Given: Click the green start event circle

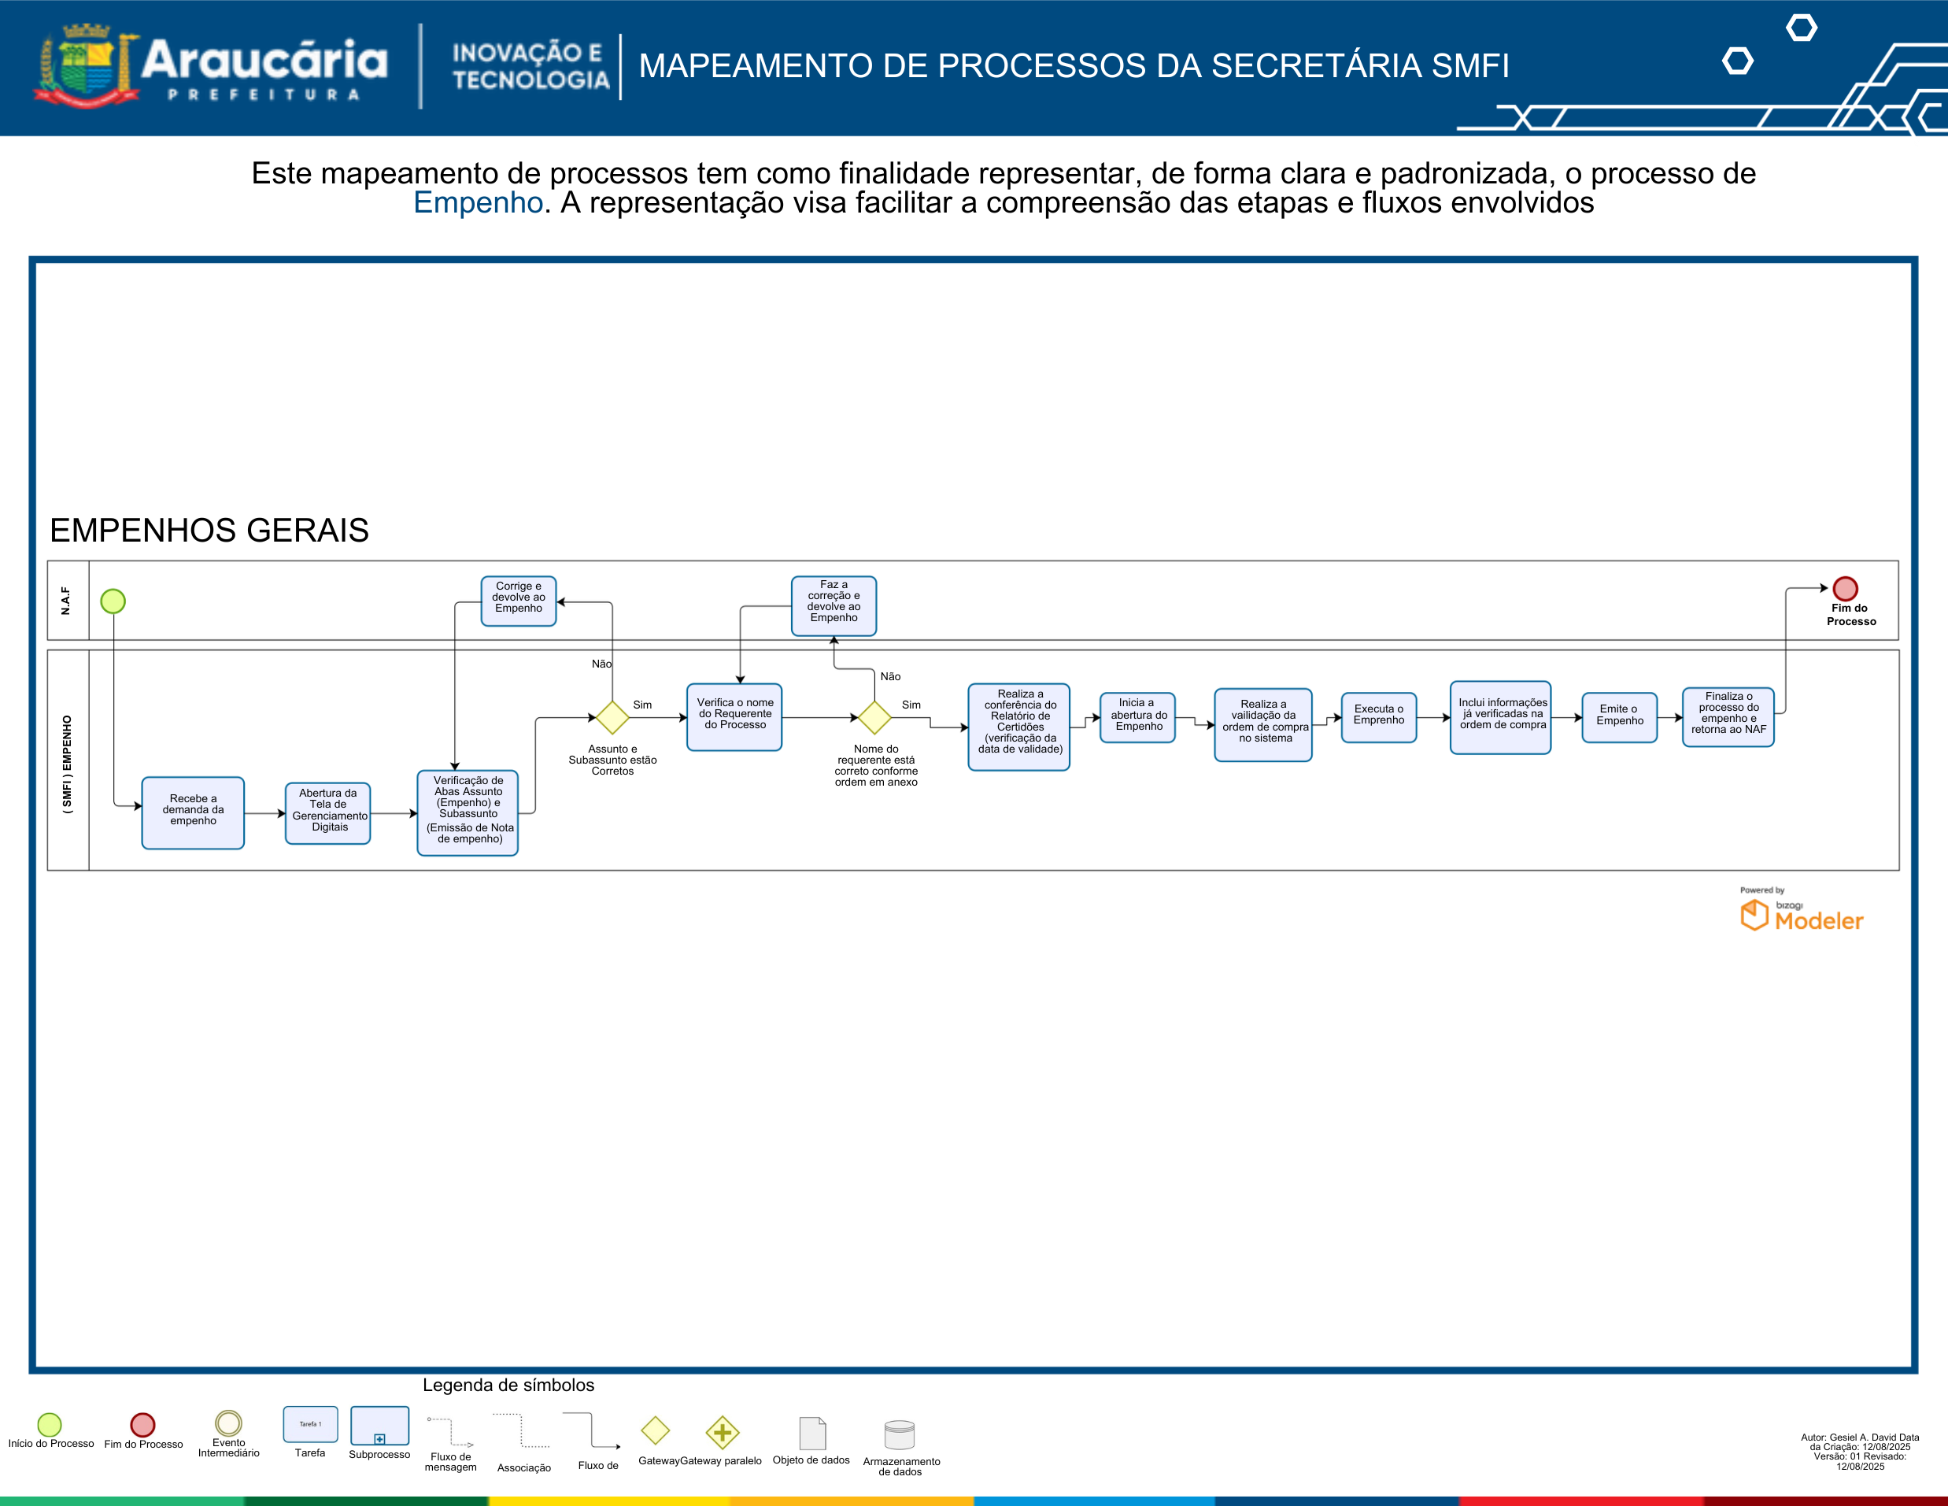Looking at the screenshot, I should (x=113, y=601).
